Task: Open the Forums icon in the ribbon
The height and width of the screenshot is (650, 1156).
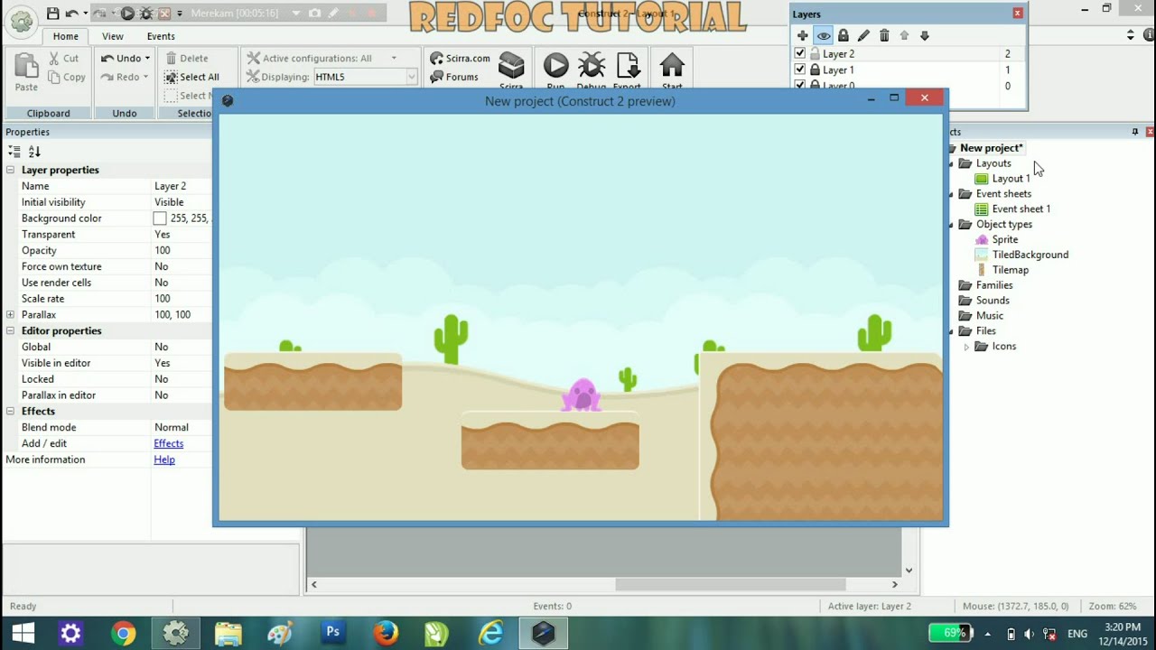Action: coord(436,77)
